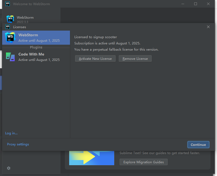Click the yellow arrow migration guide image
The width and height of the screenshot is (217, 176).
(91, 157)
